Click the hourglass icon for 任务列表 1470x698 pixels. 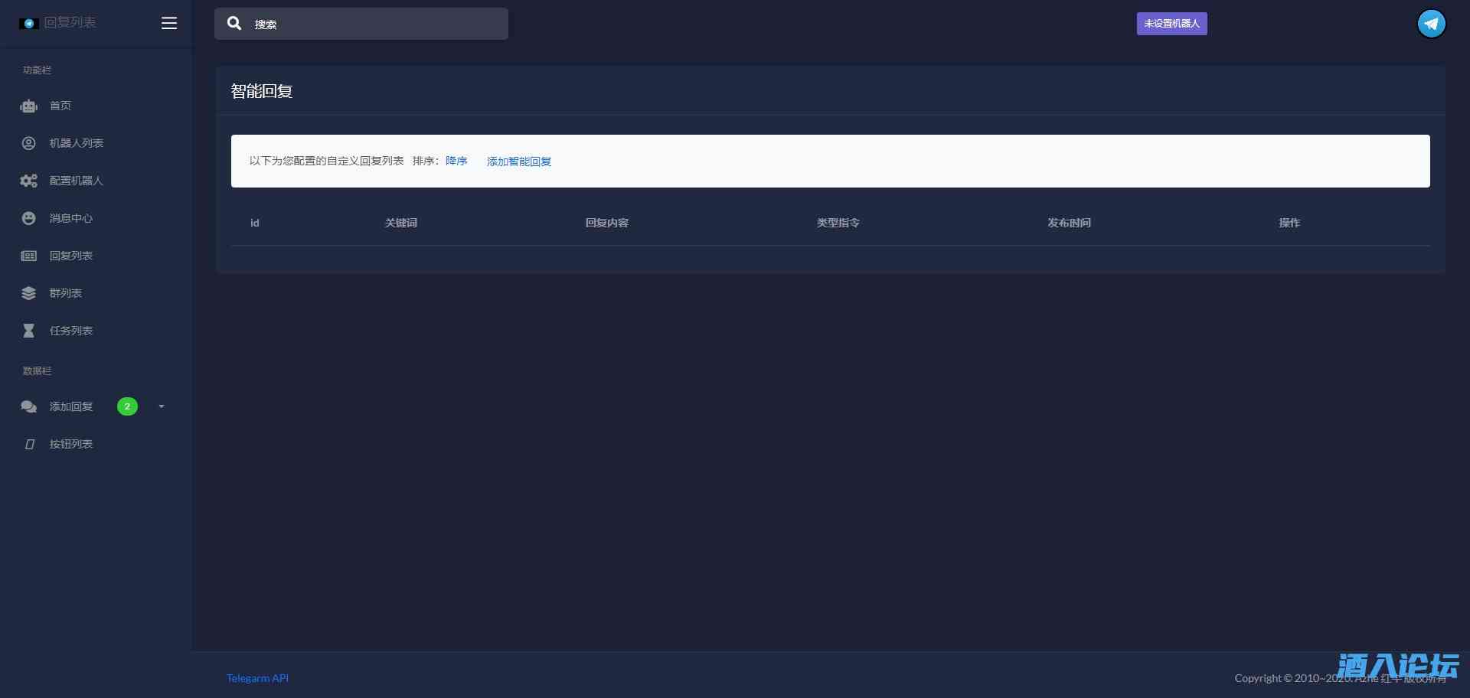(29, 331)
